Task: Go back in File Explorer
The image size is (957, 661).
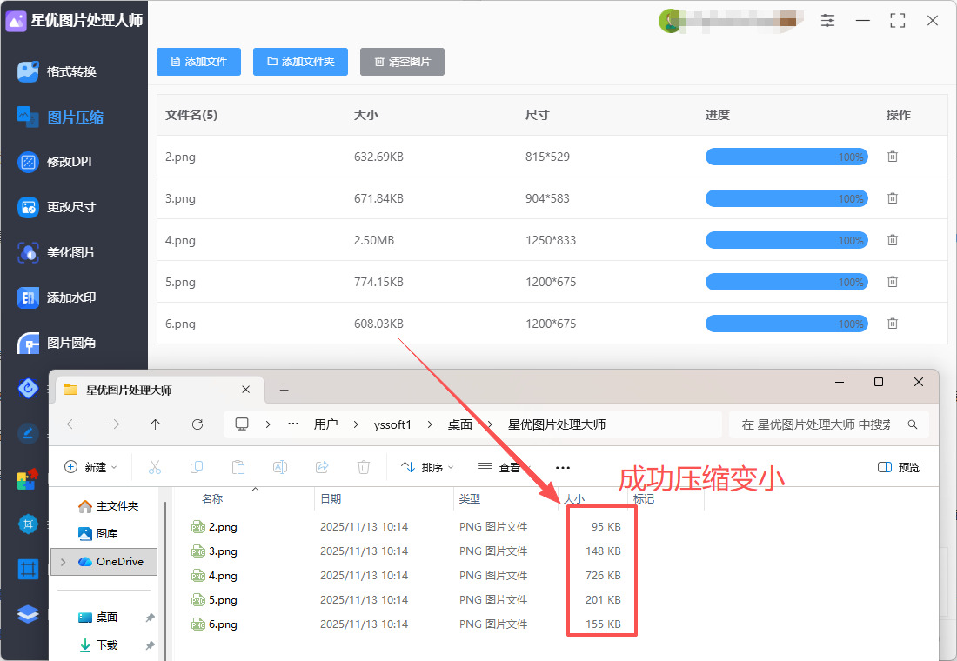Action: coord(72,424)
